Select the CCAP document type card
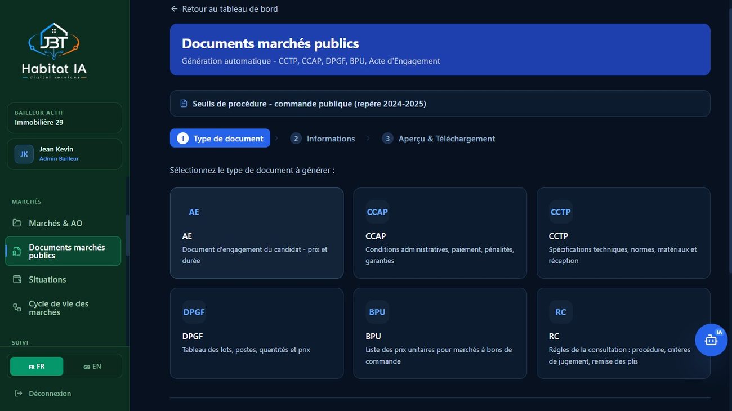732x411 pixels. click(440, 233)
